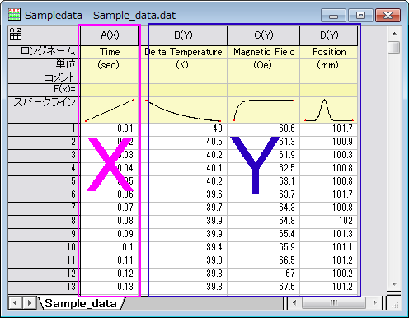Click cell with value 100.9
This screenshot has height=318, width=409.
click(x=329, y=142)
